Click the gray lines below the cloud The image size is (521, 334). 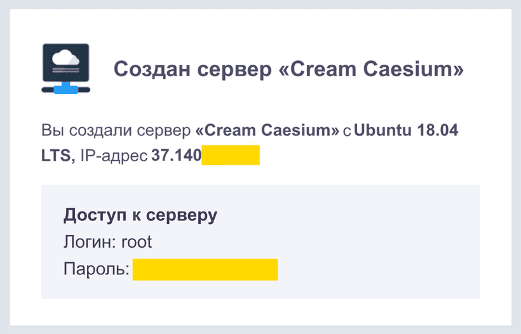(66, 70)
